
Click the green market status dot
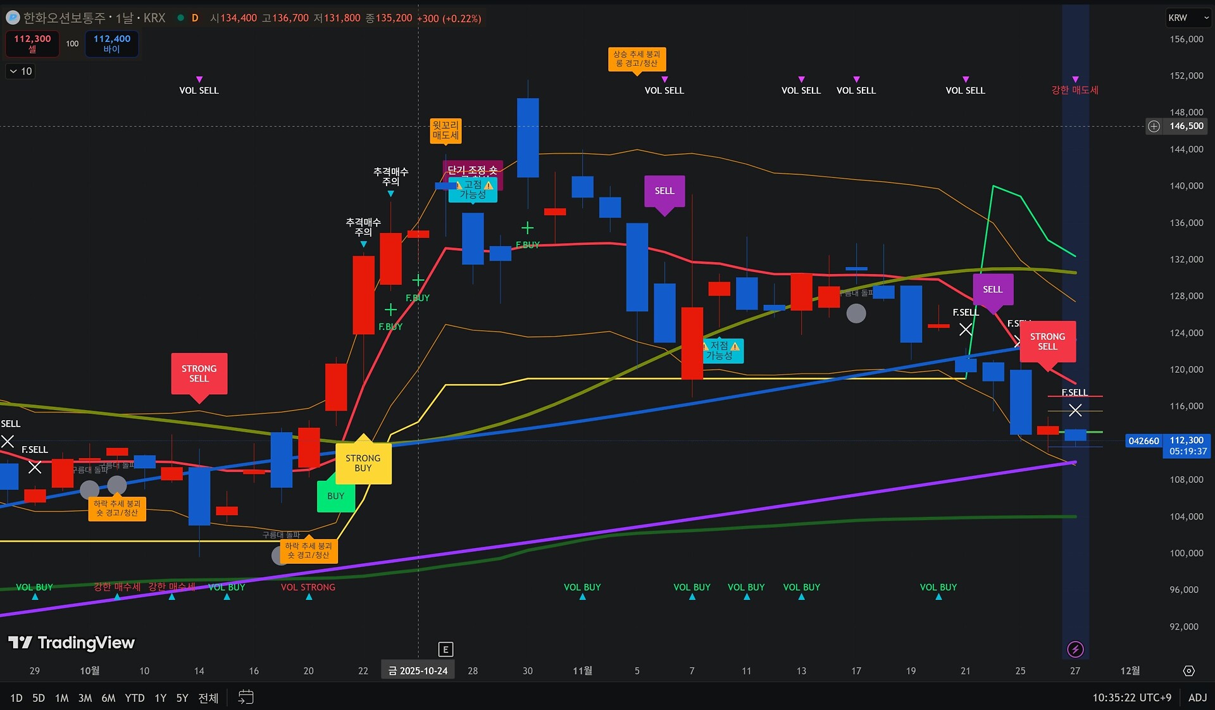point(180,18)
